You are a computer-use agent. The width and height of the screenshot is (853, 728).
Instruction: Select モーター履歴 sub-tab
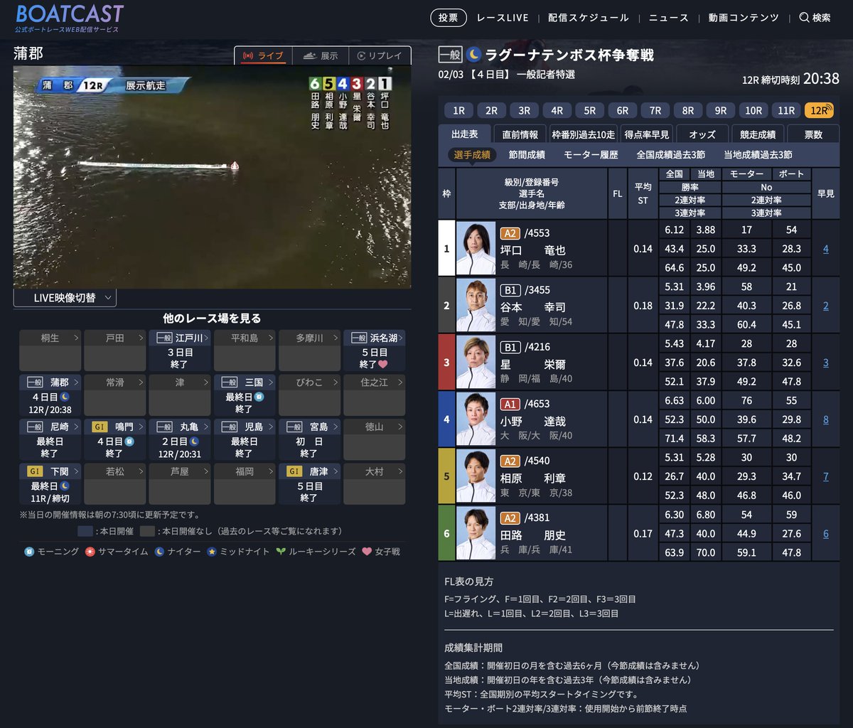pyautogui.click(x=591, y=154)
